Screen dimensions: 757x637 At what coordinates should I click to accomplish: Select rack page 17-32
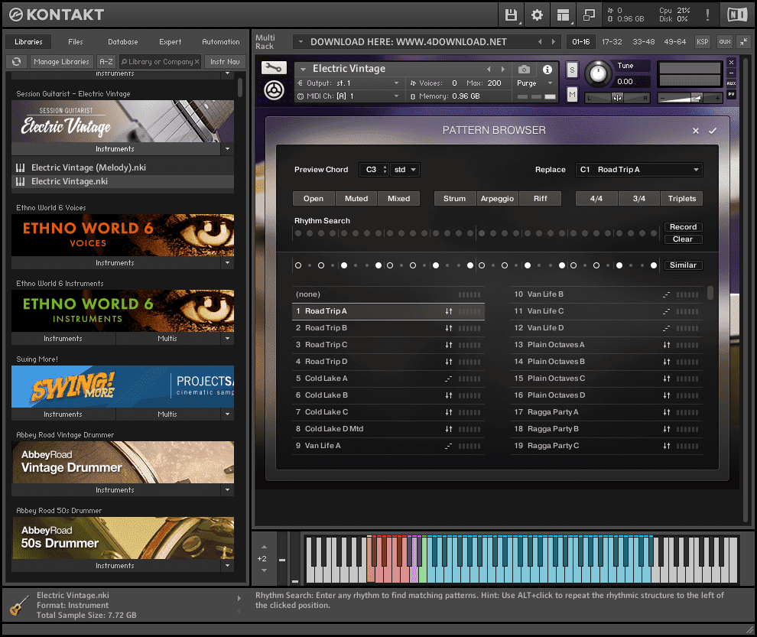612,42
